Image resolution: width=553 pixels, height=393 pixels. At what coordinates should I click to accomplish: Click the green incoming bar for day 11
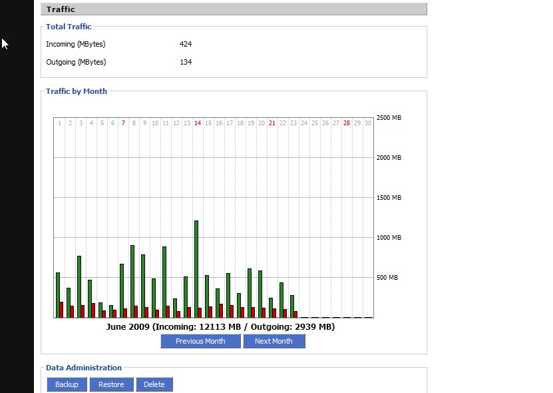click(x=164, y=282)
